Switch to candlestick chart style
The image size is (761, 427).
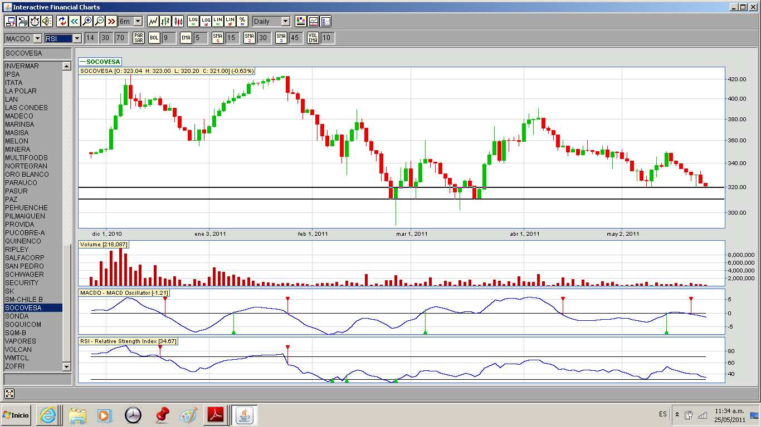[x=178, y=21]
